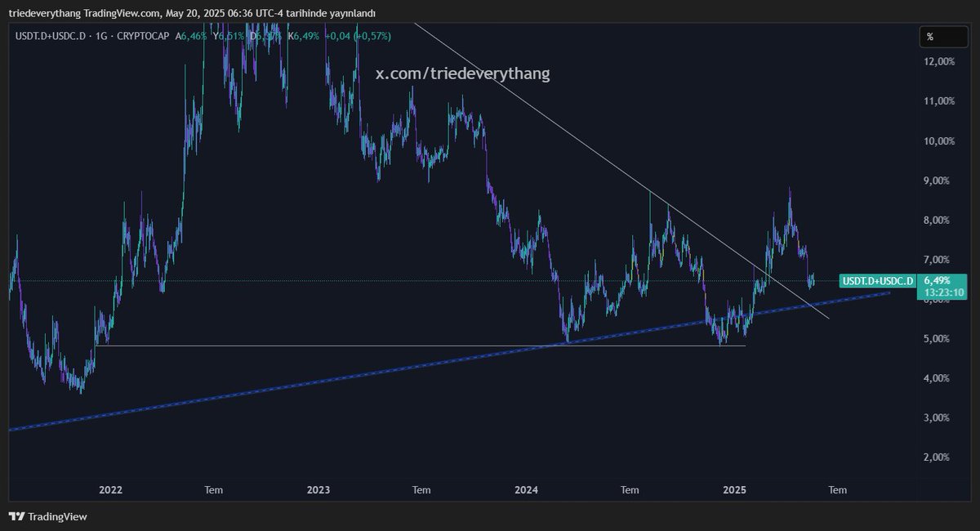Click the 2022 time axis label
This screenshot has width=980, height=531.
coord(110,490)
